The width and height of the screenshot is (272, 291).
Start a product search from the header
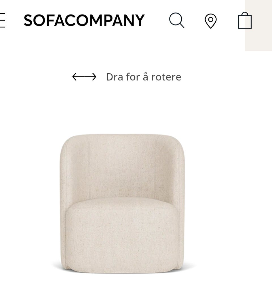[177, 20]
